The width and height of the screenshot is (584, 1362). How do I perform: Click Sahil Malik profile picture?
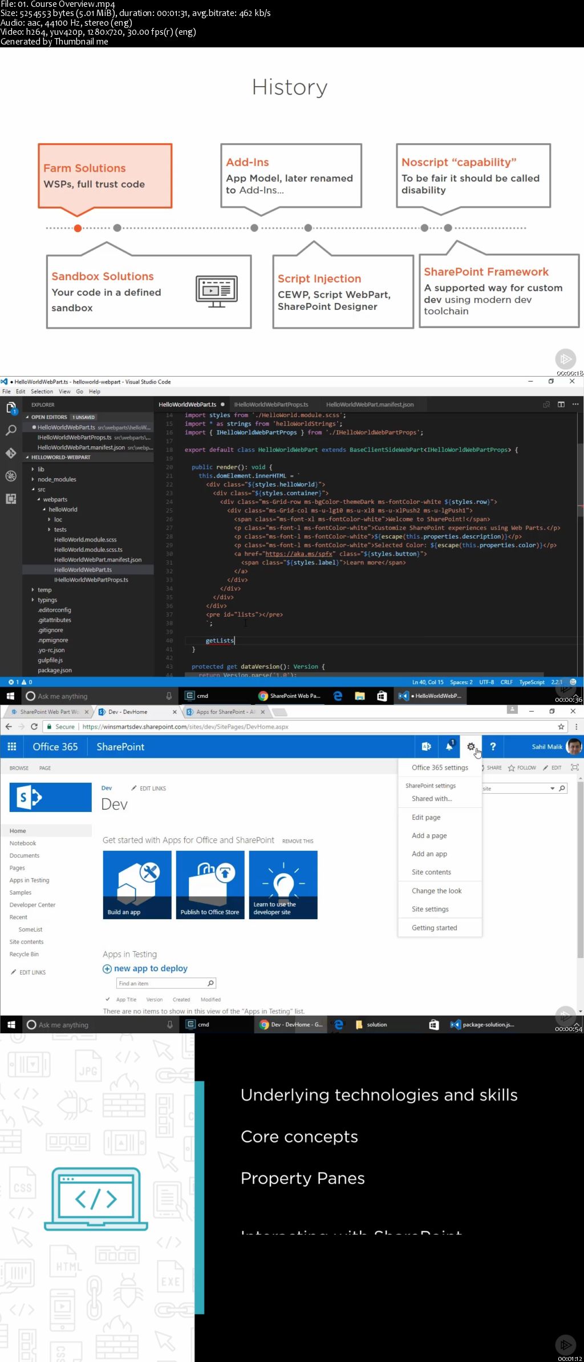[x=574, y=746]
